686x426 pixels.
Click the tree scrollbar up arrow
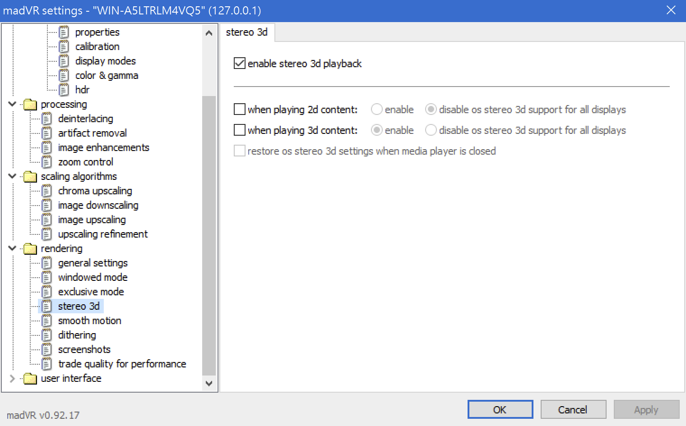[x=209, y=33]
